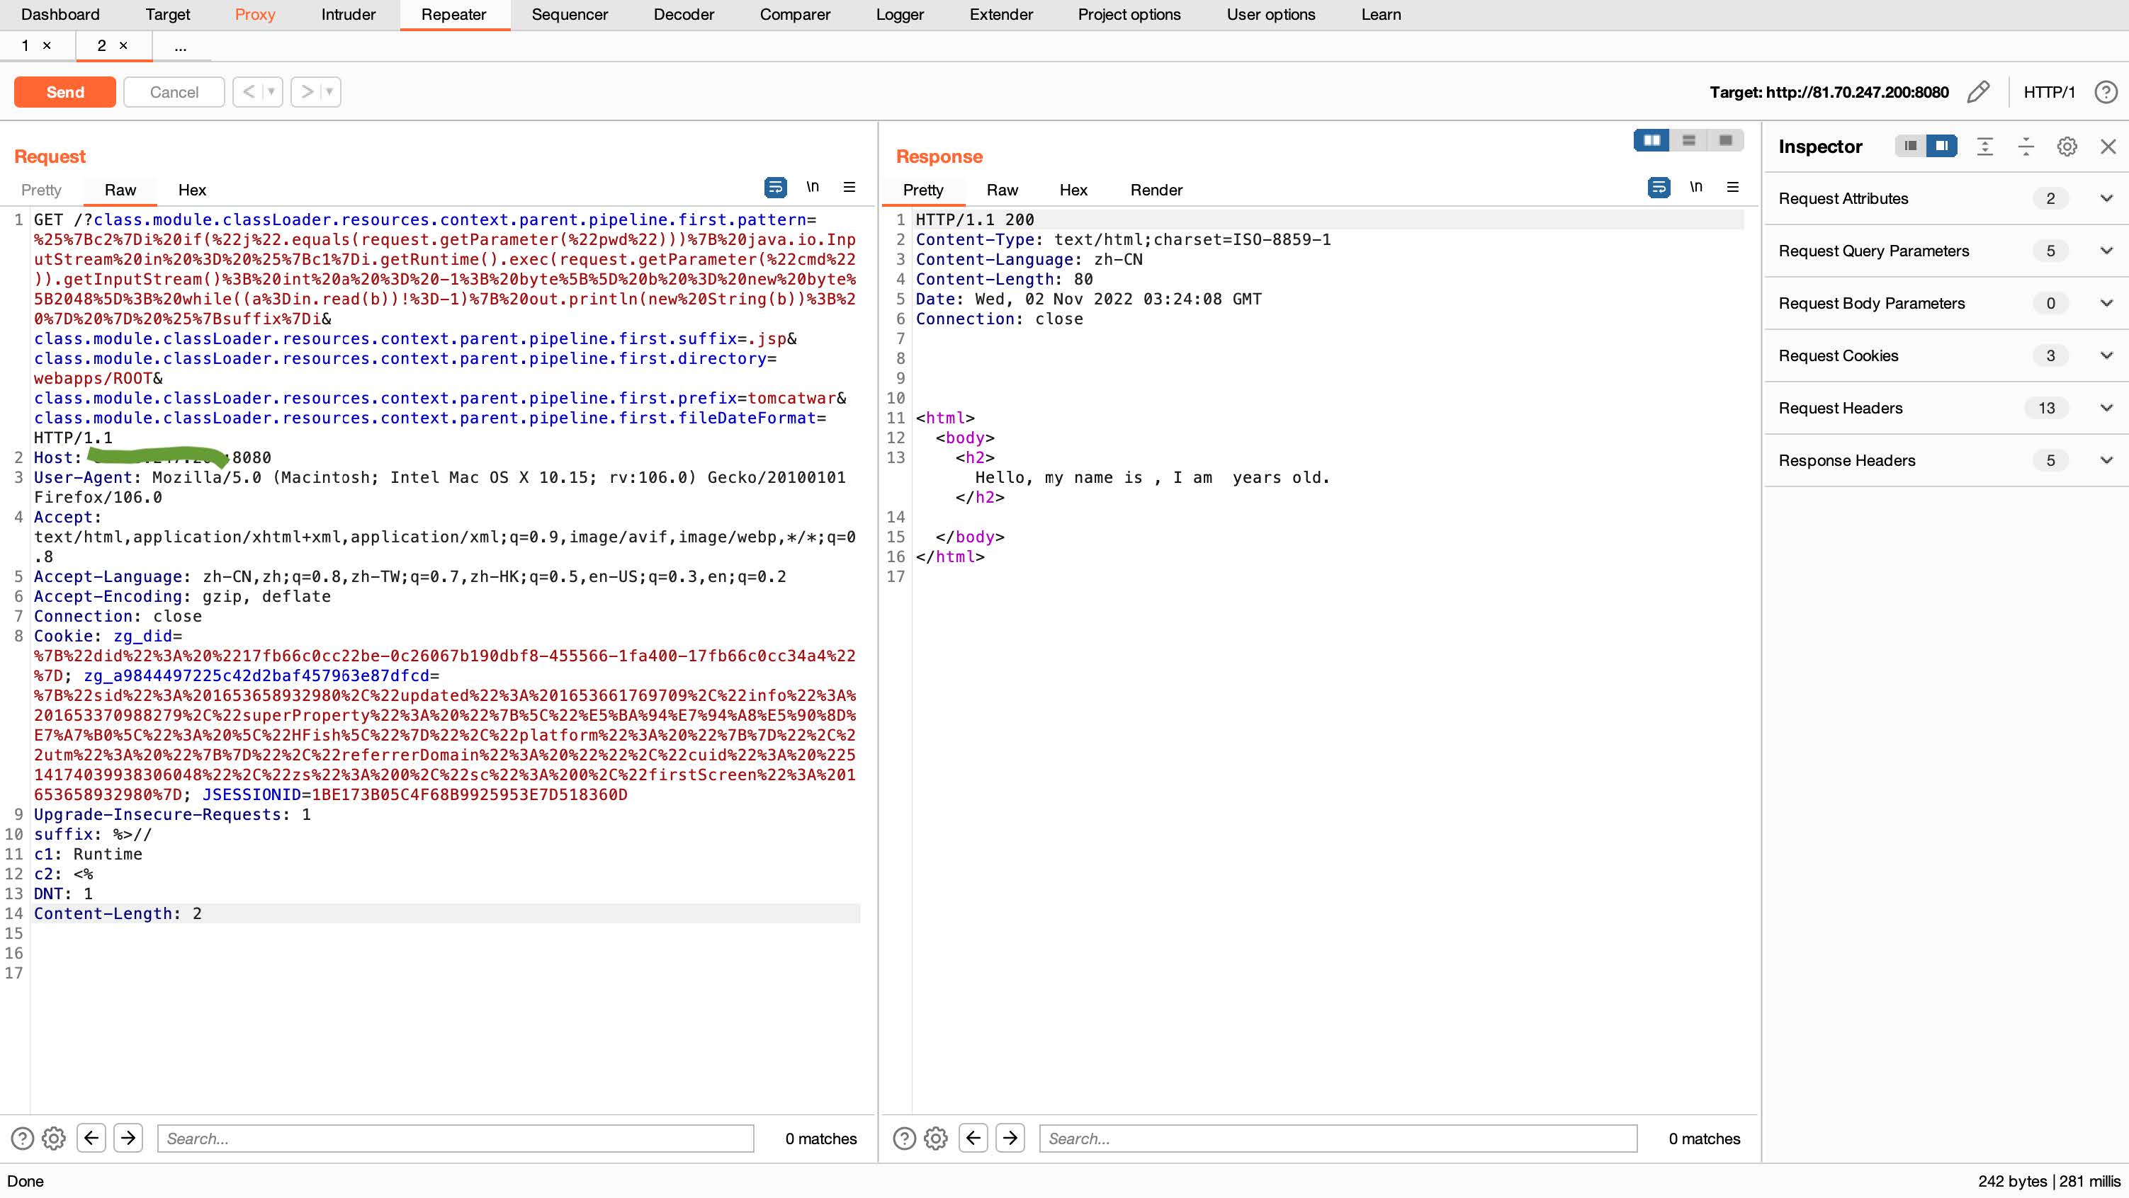Switch response view to Hex
This screenshot has height=1198, width=2129.
1073,189
